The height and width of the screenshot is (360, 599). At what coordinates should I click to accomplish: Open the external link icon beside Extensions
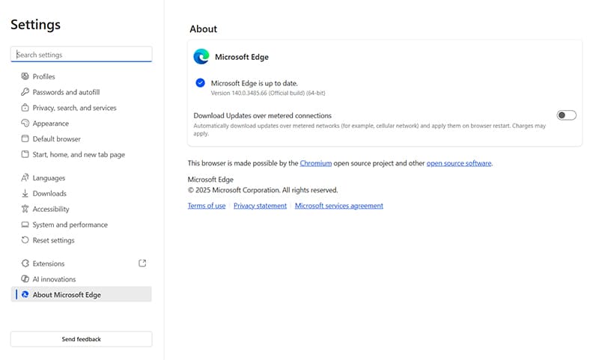coord(142,263)
